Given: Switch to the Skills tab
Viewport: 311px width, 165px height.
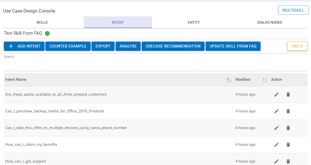Looking at the screenshot, I should tap(42, 22).
